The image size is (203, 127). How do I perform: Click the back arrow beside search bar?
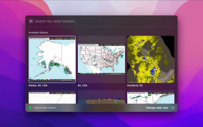[x=31, y=21]
